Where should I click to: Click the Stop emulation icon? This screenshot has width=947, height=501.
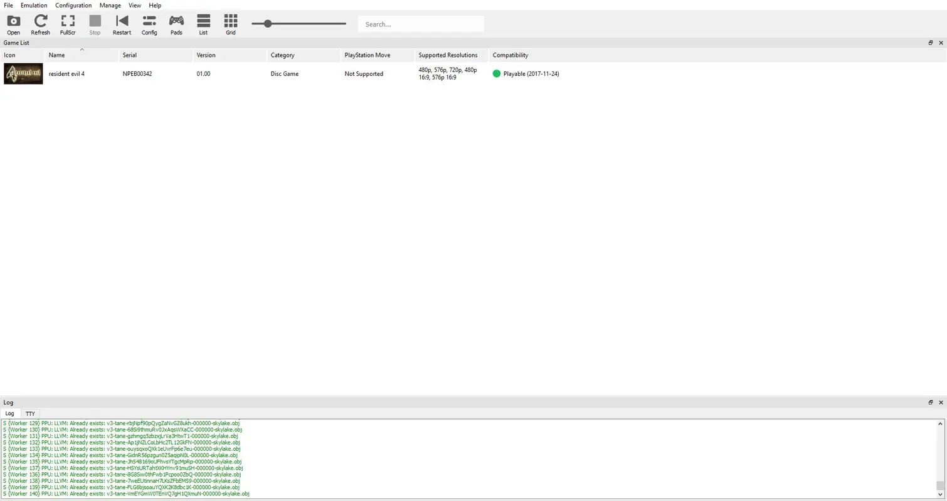point(94,23)
